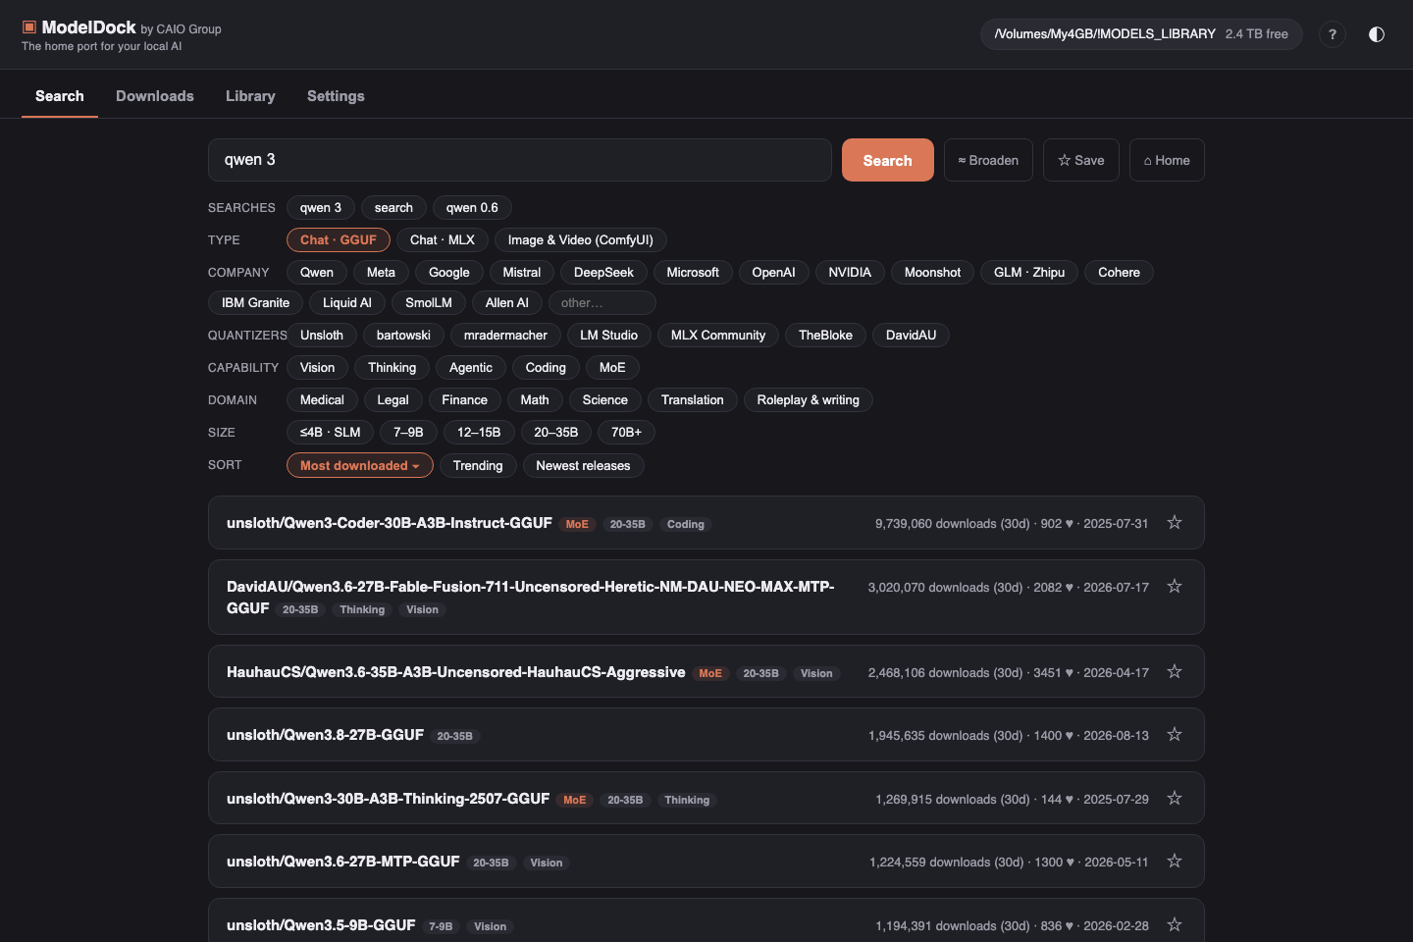This screenshot has width=1413, height=942.
Task: Go to the Settings tab
Action: (336, 96)
